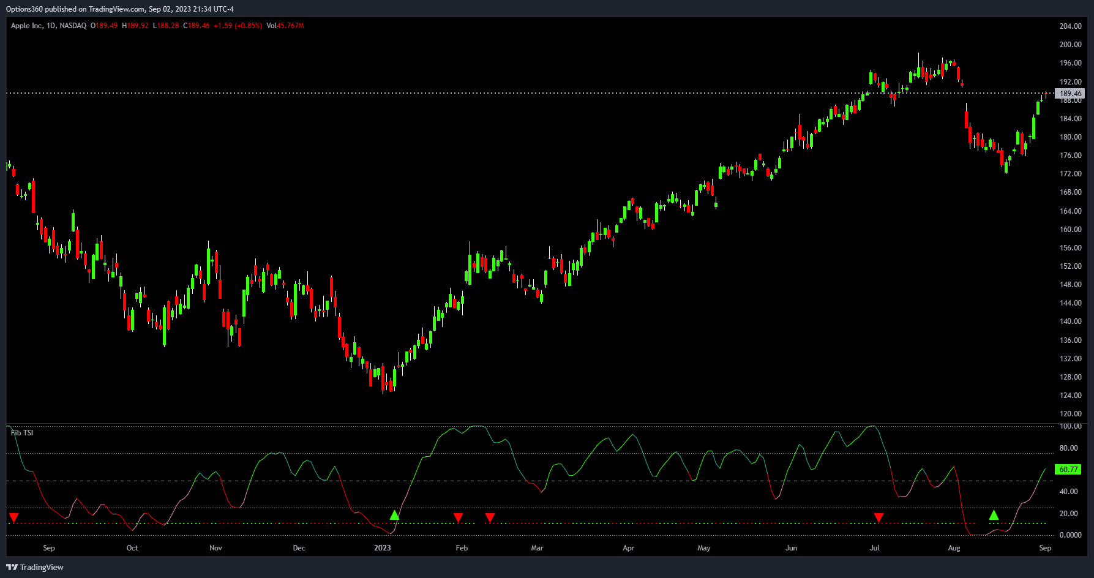The image size is (1094, 578).
Task: Click the 184.00 price axis label
Action: (1071, 119)
